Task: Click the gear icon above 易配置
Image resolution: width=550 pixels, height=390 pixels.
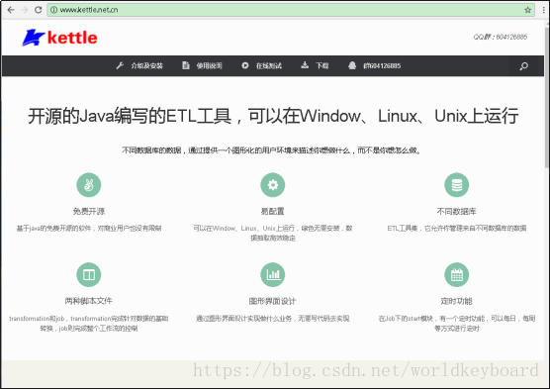Action: click(x=273, y=185)
